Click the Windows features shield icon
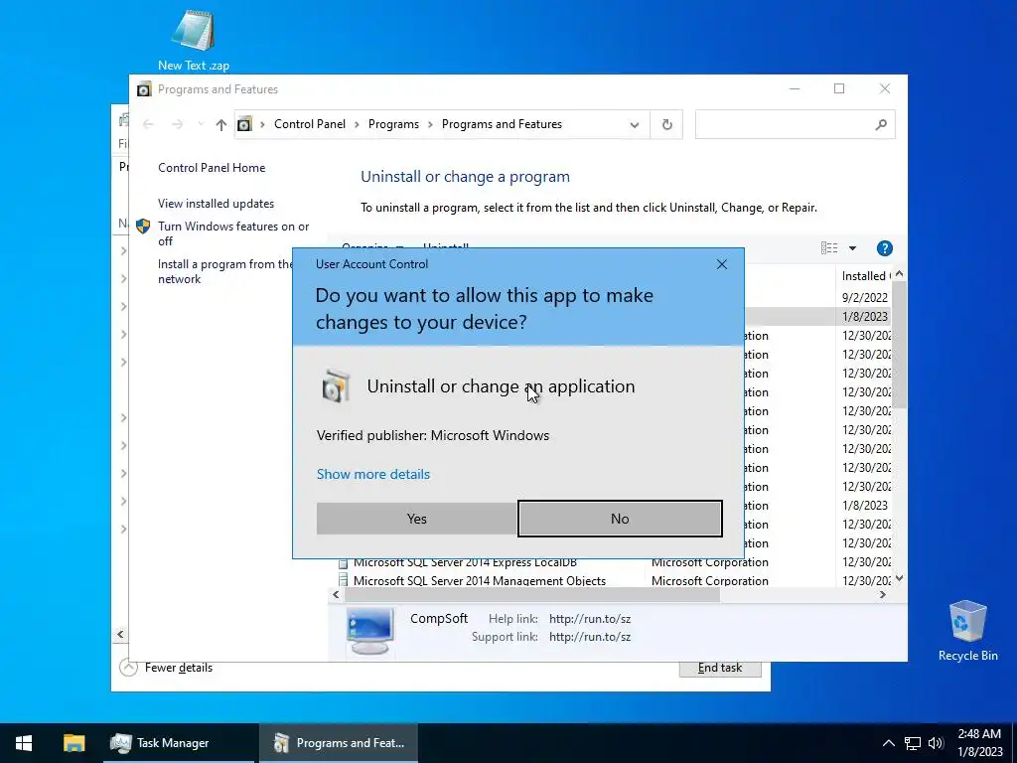The width and height of the screenshot is (1017, 763). coord(143,227)
